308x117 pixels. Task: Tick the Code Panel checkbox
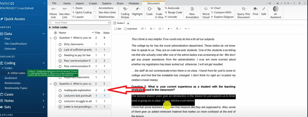point(125,28)
